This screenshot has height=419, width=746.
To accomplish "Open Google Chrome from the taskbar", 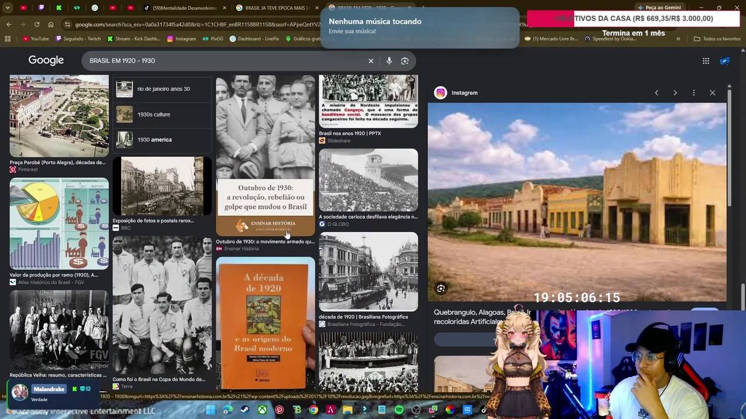I will [314, 410].
